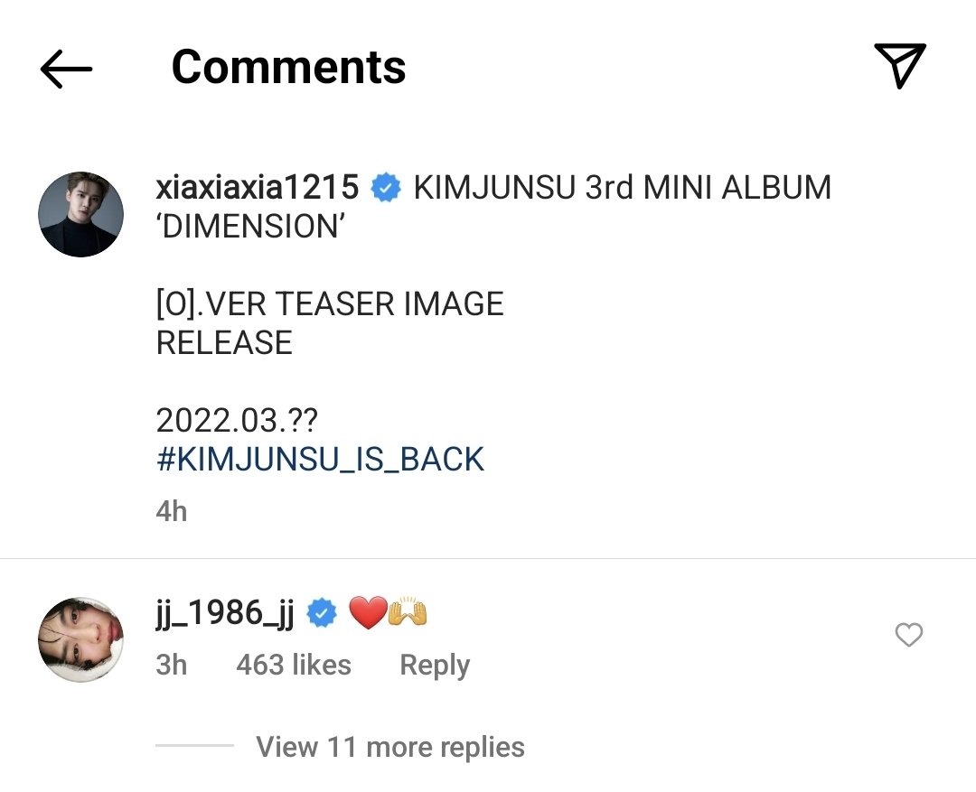Open the xiaxiaxia1215 username link
This screenshot has width=976, height=792.
click(x=257, y=187)
